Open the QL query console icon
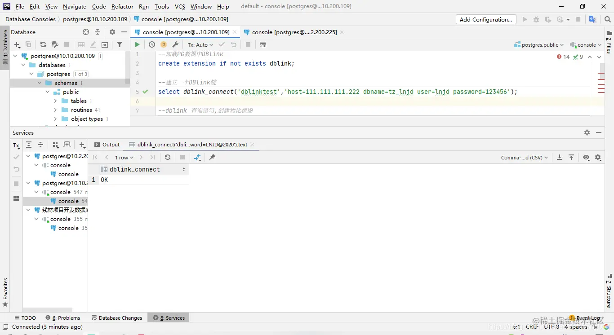Image resolution: width=614 pixels, height=335 pixels. tap(105, 44)
